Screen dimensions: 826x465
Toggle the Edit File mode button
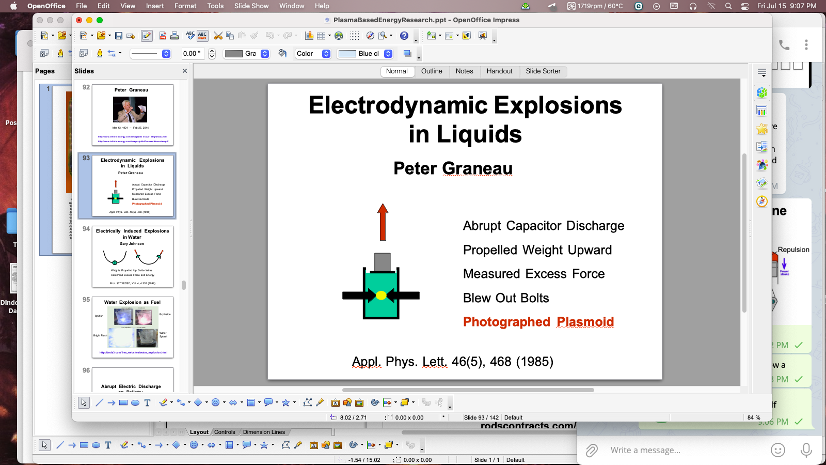(147, 36)
